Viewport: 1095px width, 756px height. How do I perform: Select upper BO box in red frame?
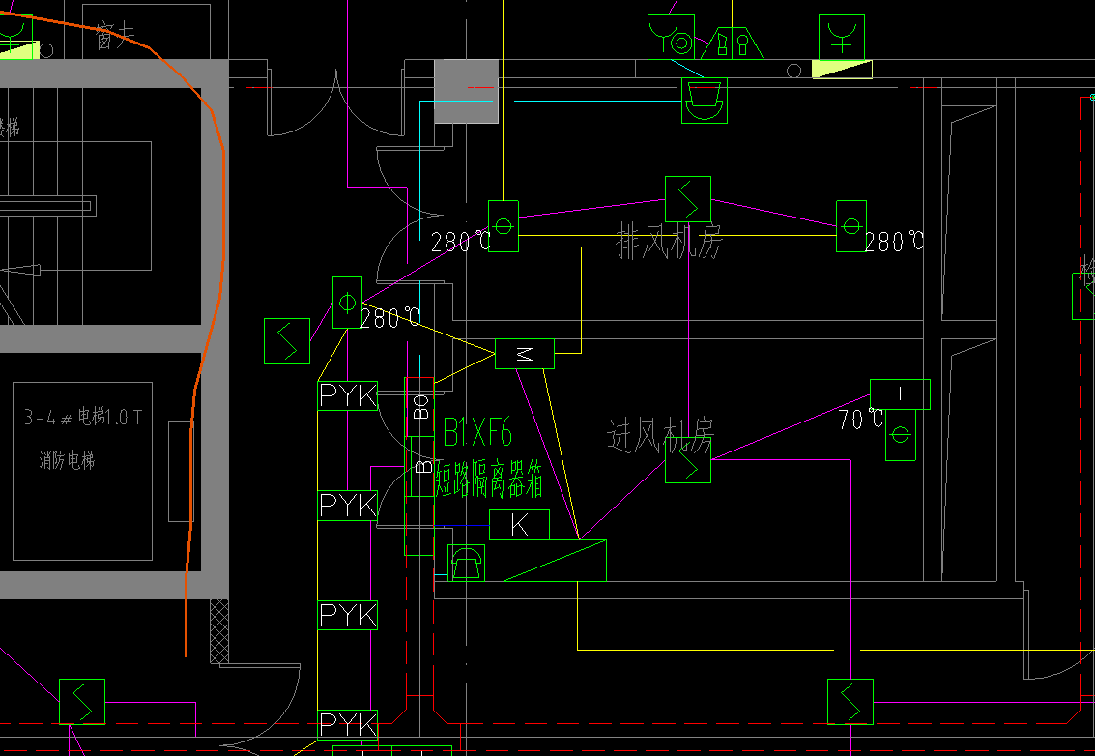pos(420,407)
